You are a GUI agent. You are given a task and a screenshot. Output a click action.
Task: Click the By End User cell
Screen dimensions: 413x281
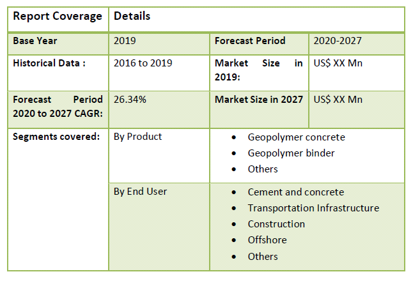[140, 192]
